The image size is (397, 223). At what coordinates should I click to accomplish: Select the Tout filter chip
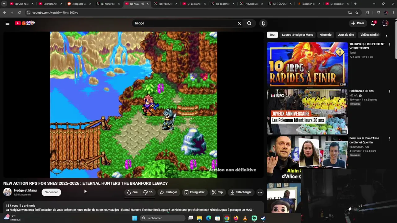click(x=272, y=35)
